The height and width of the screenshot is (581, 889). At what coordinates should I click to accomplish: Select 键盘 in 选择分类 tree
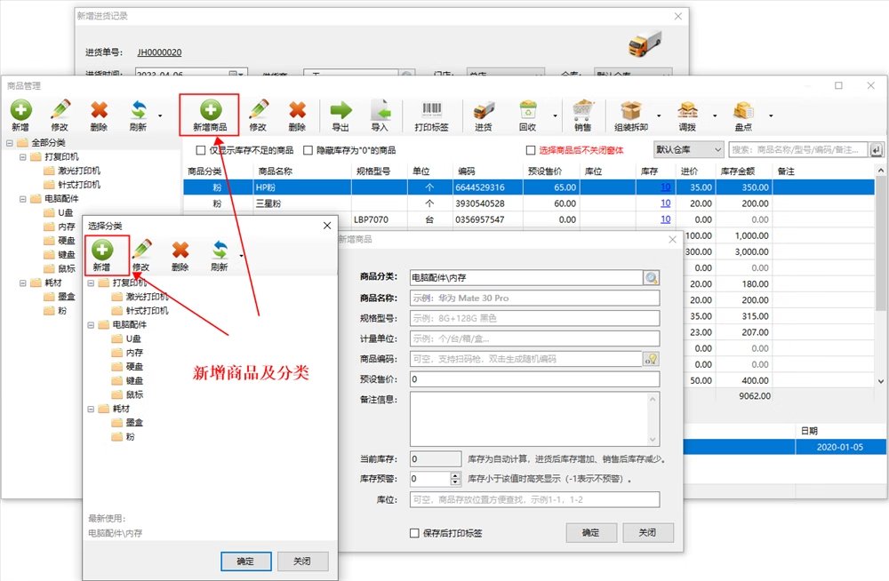pyautogui.click(x=134, y=380)
